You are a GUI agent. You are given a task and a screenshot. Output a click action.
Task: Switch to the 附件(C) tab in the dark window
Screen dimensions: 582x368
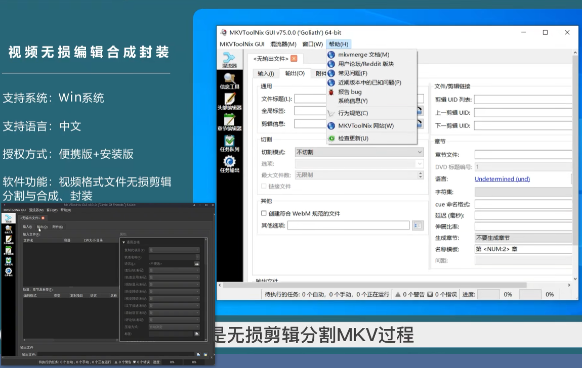coord(58,227)
